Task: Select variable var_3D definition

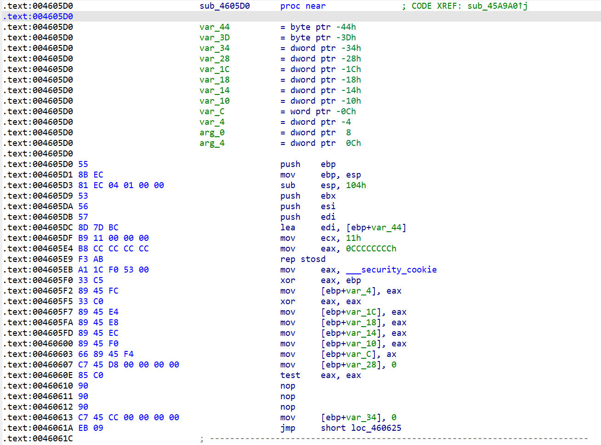Action: 215,38
